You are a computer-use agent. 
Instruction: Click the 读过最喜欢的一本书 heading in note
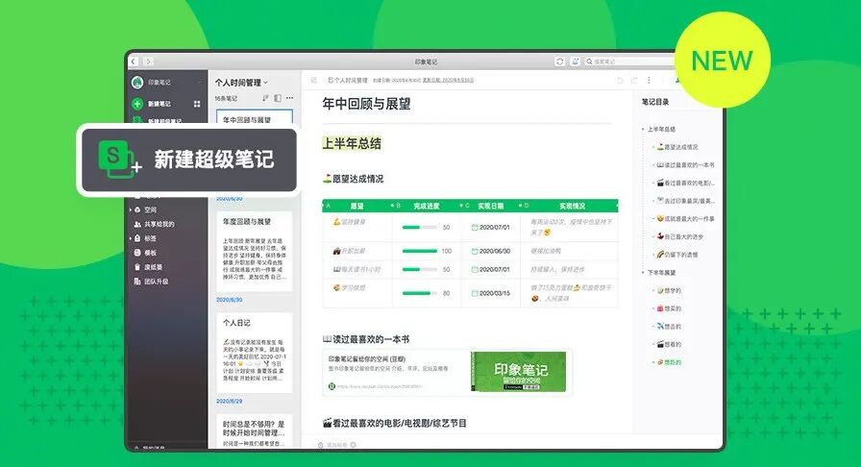366,339
